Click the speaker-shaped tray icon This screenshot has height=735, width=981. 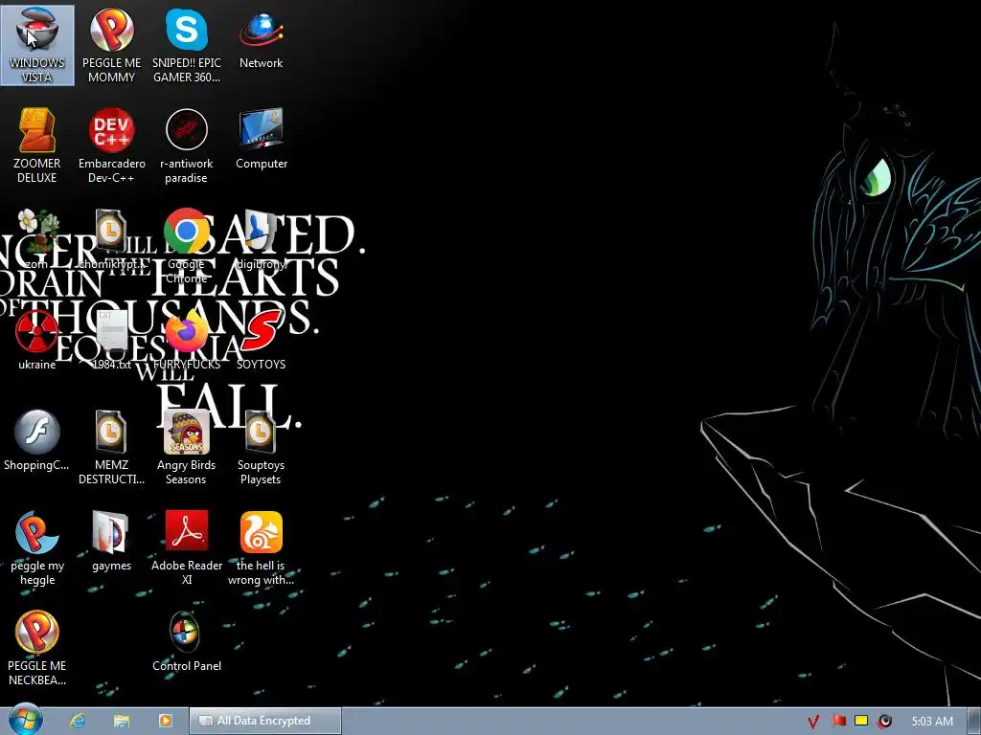884,722
